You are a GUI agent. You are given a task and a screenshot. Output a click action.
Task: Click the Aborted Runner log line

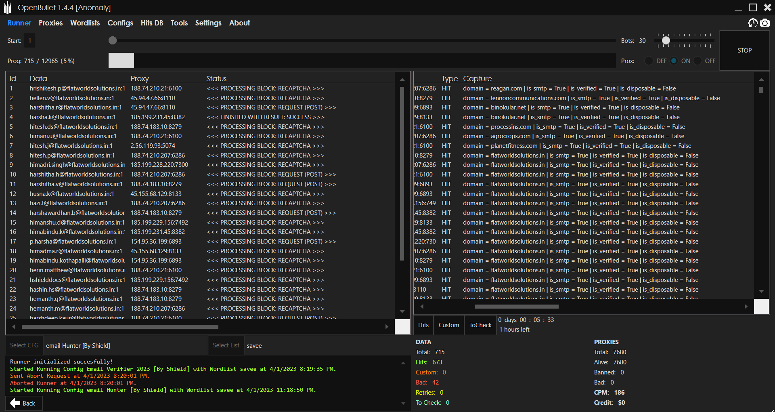point(73,383)
